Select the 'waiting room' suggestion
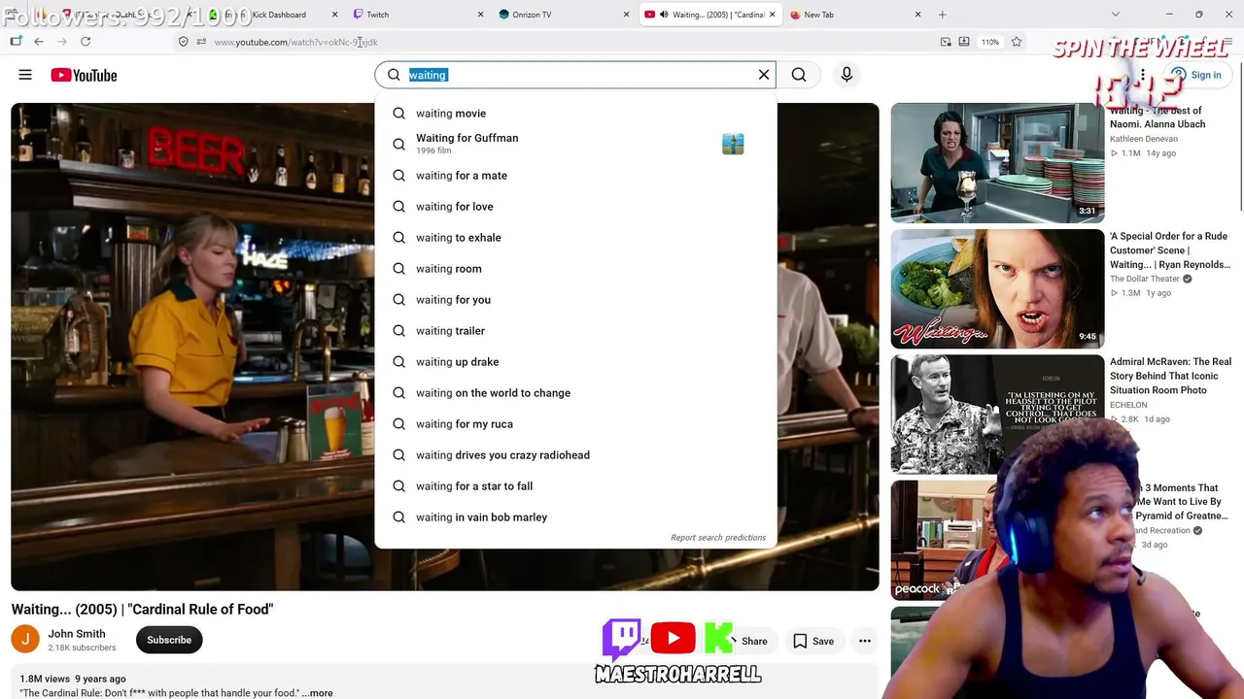 (575, 269)
